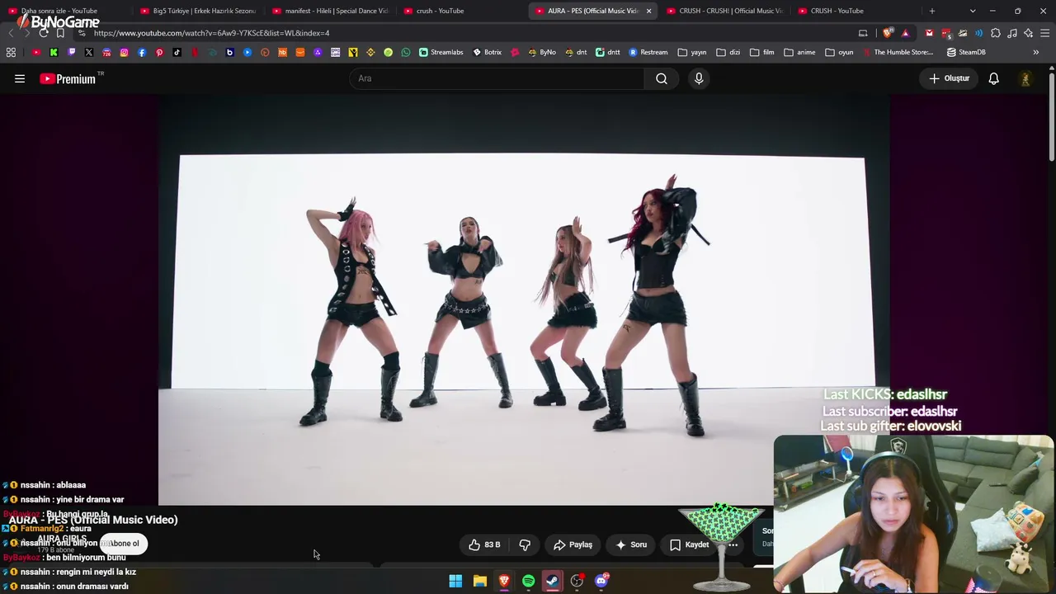Open media control music-note icon
1056x594 pixels.
pyautogui.click(x=1012, y=33)
